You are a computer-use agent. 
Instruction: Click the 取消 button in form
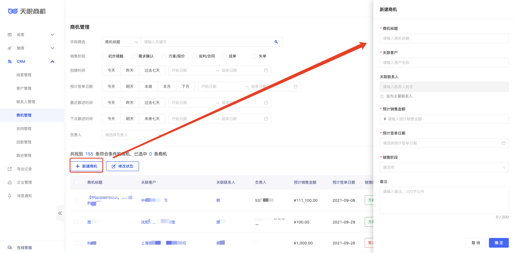click(476, 243)
